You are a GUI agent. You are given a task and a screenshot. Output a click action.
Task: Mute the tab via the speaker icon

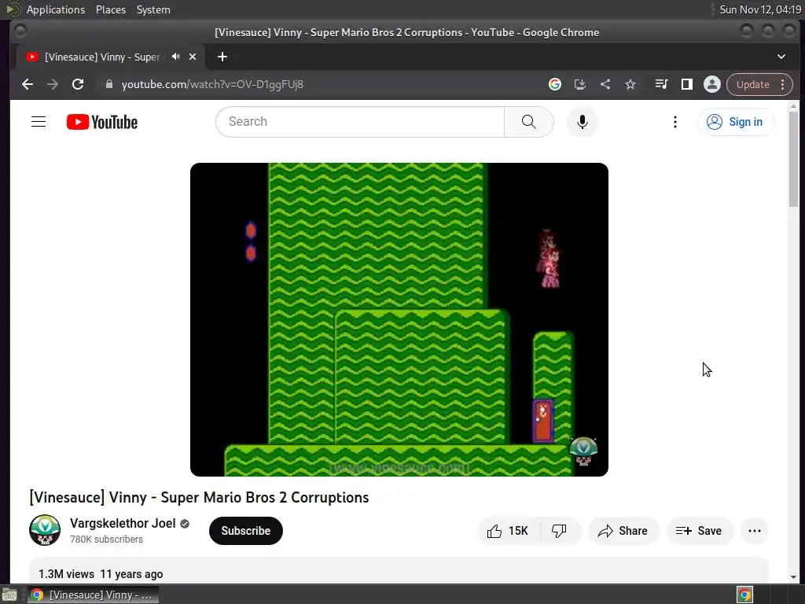[x=176, y=57]
